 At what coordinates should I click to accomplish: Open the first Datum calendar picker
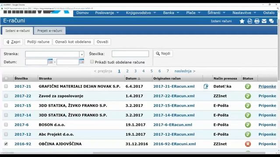click(x=50, y=61)
